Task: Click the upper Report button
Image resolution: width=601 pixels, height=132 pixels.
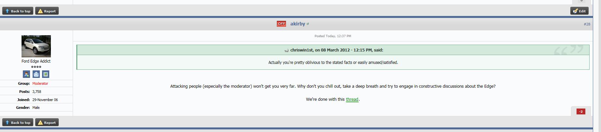Action: (47, 11)
